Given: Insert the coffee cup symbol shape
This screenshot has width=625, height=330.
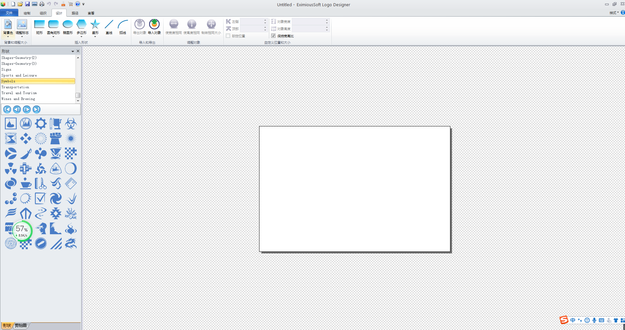Looking at the screenshot, I should pyautogui.click(x=25, y=183).
